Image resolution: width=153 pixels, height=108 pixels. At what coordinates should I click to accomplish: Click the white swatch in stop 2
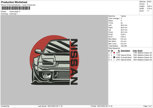click(x=114, y=55)
